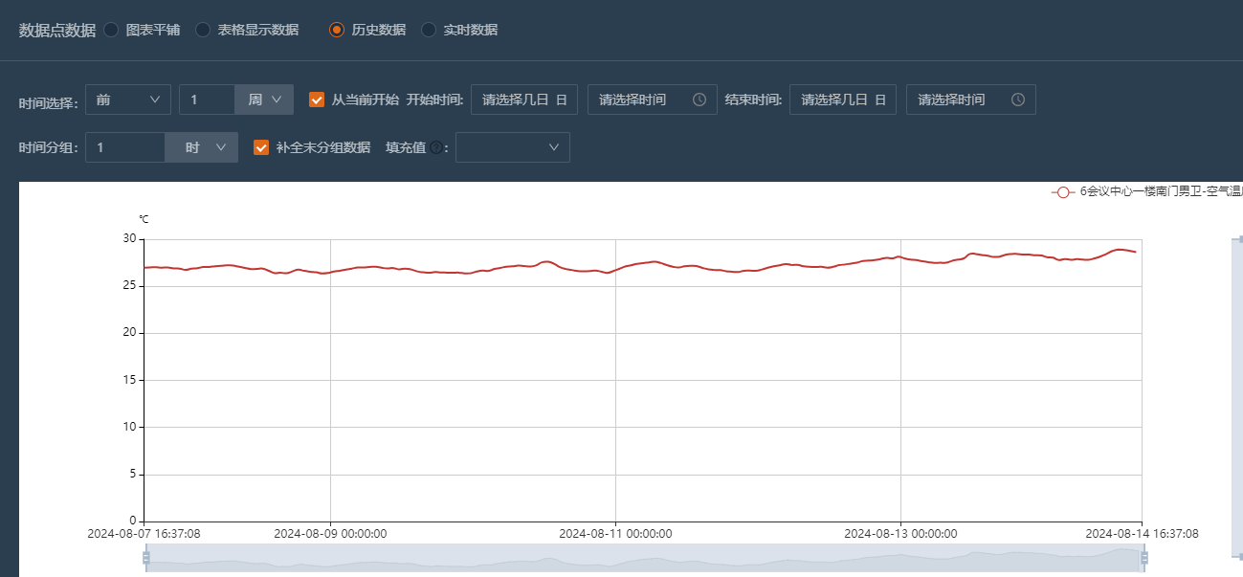Toggle the 空气温度 series via its legend marker
This screenshot has width=1243, height=577.
point(1064,192)
